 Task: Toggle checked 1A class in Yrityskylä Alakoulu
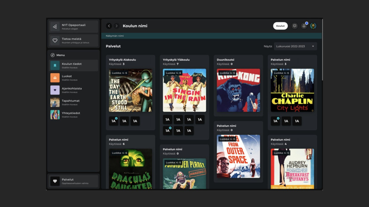point(113,121)
